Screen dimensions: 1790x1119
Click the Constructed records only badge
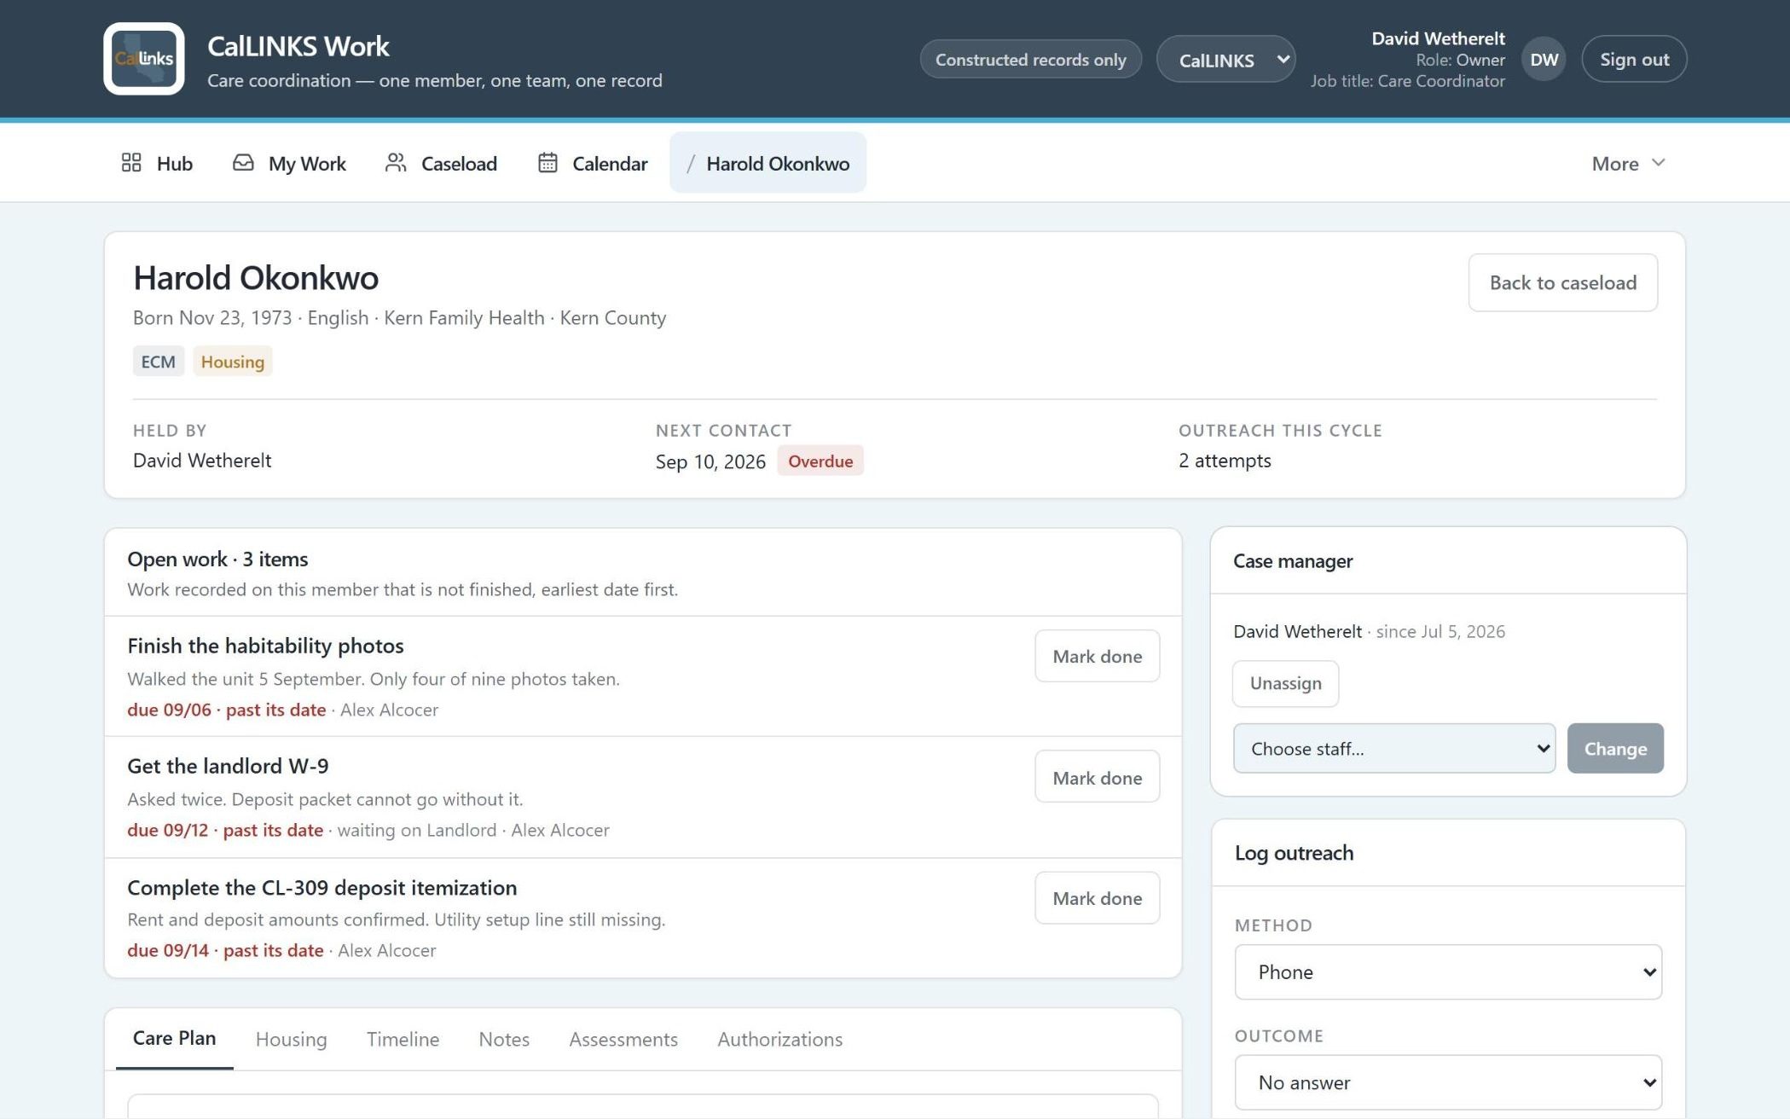tap(1030, 59)
